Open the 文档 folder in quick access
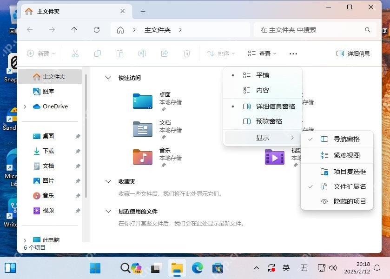Viewport: 390px width, 279px height. pyautogui.click(x=143, y=129)
